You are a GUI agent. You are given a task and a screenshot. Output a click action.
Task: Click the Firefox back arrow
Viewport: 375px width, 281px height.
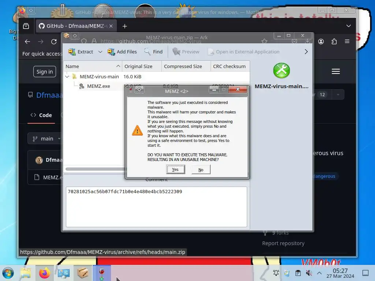point(27,42)
